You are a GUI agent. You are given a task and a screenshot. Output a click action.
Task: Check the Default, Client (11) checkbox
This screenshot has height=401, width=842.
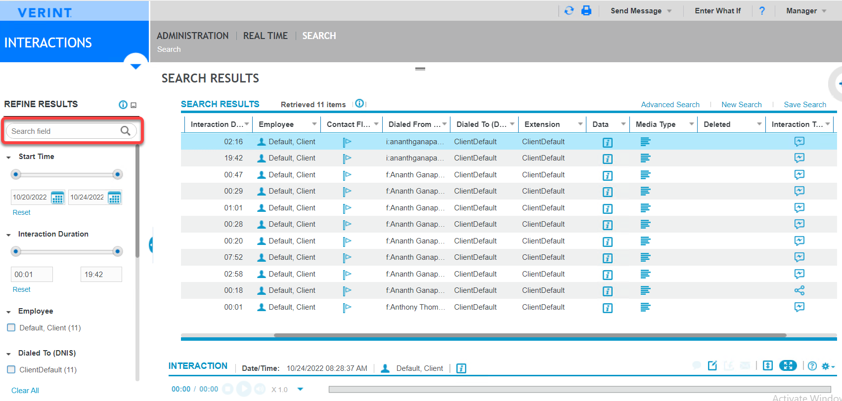[11, 327]
